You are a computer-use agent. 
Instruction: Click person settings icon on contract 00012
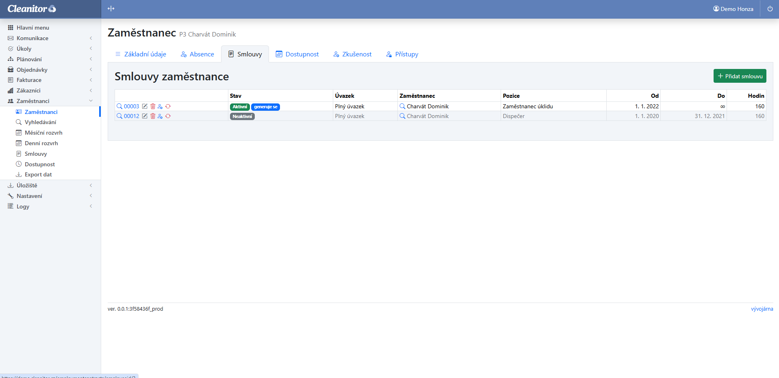160,116
